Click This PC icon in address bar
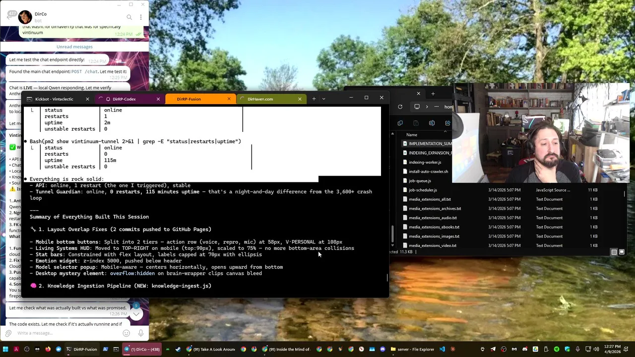This screenshot has height=357, width=635. click(x=417, y=107)
